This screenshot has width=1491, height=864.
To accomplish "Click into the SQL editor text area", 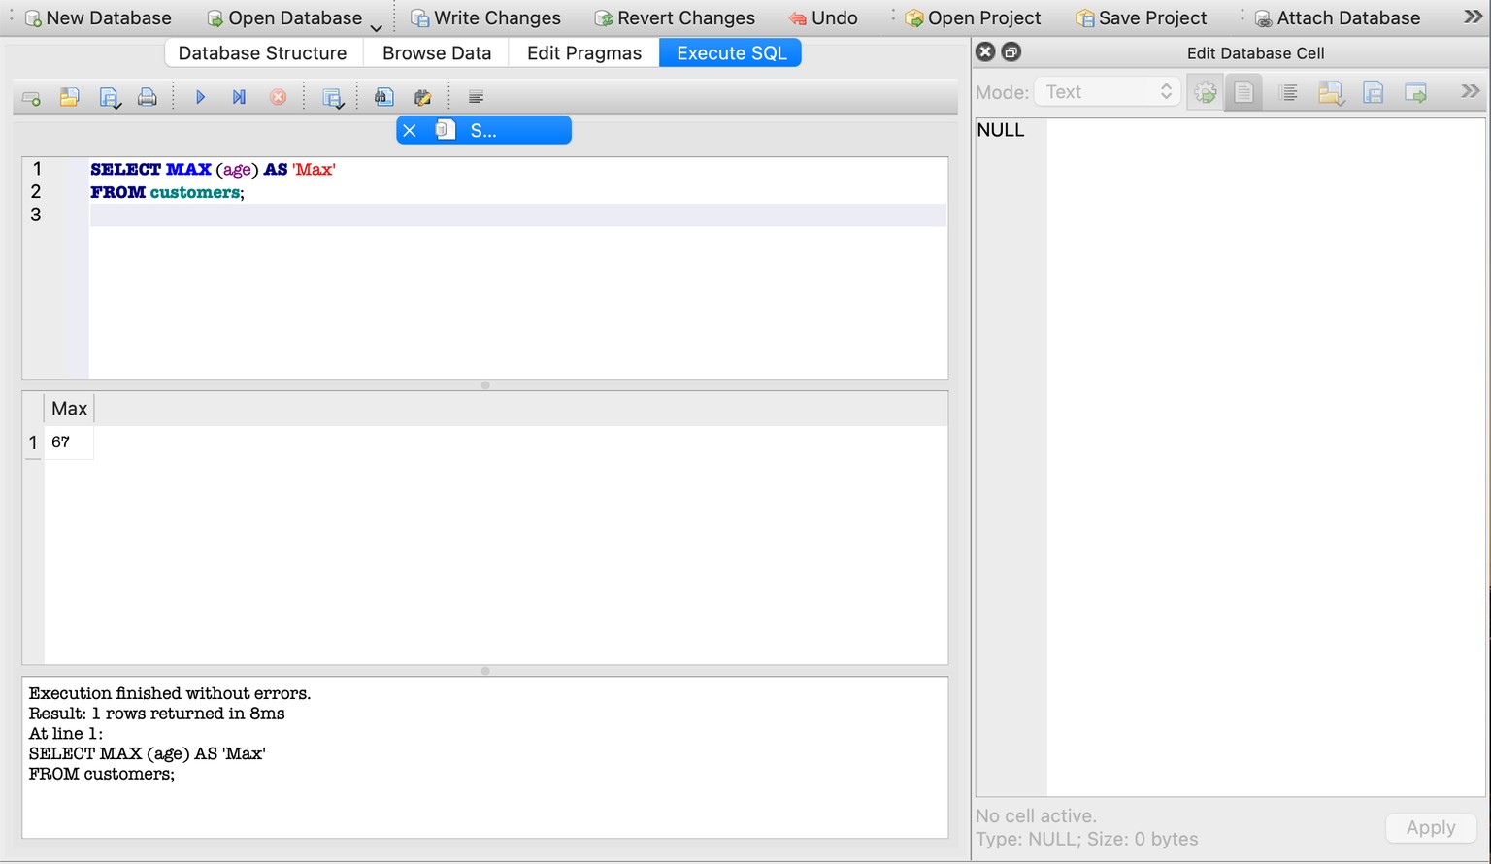I will point(517,268).
